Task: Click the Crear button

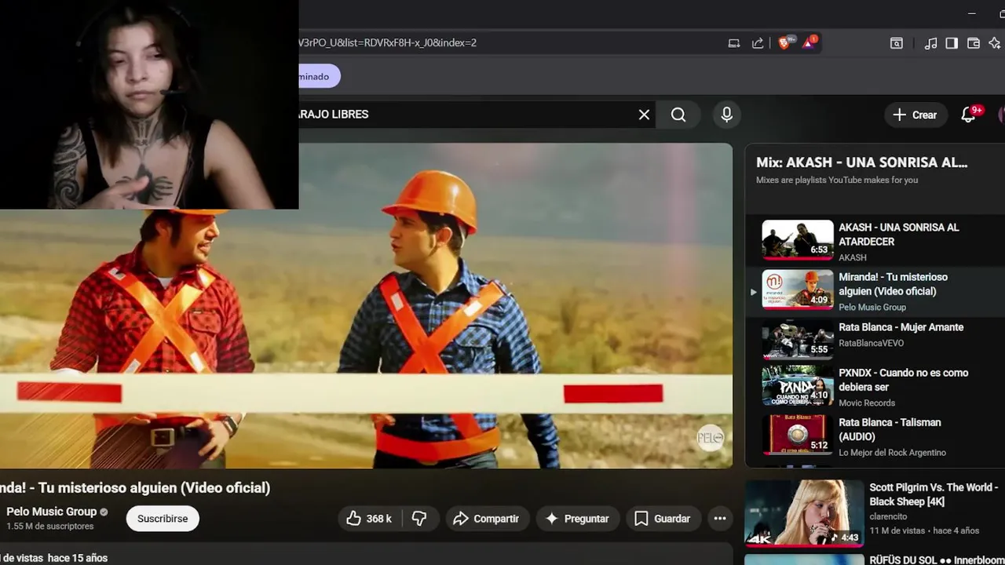Action: [915, 115]
